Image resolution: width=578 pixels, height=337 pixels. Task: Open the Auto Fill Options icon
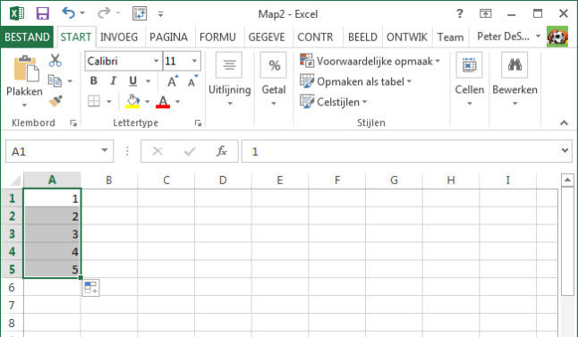coord(90,288)
